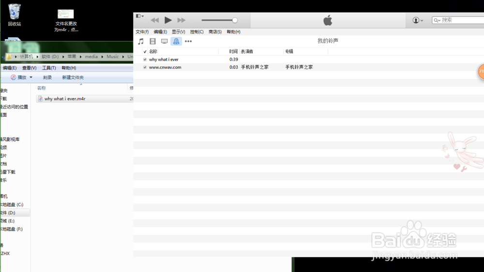Image resolution: width=484 pixels, height=272 pixels.
Task: Expand the arrow after media in breadcrumb
Action: click(102, 57)
